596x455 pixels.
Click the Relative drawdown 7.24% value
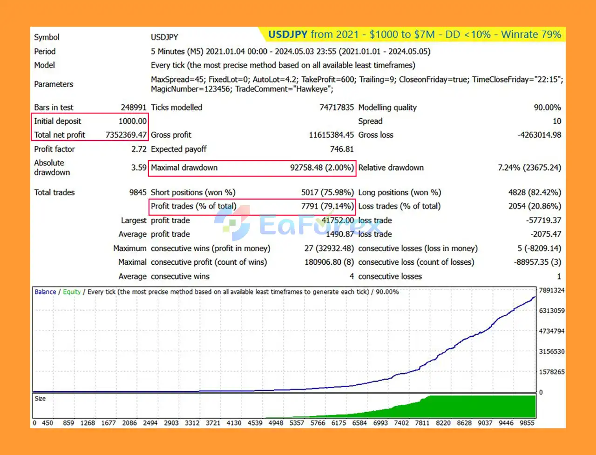[x=529, y=168]
